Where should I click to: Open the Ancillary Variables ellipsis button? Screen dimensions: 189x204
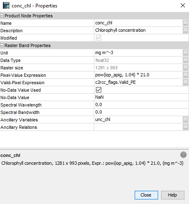(185, 120)
